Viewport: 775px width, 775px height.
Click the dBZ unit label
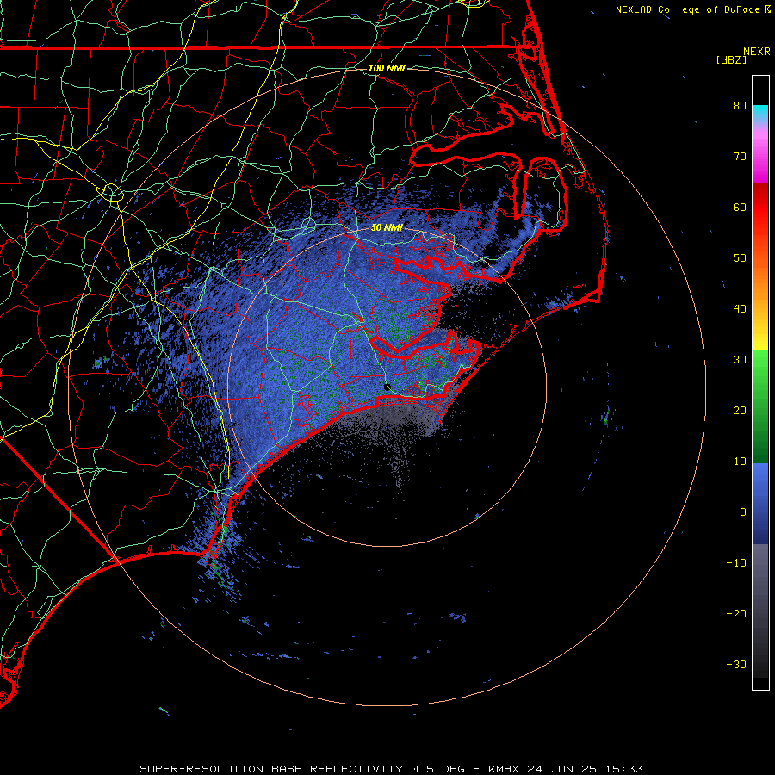point(731,59)
